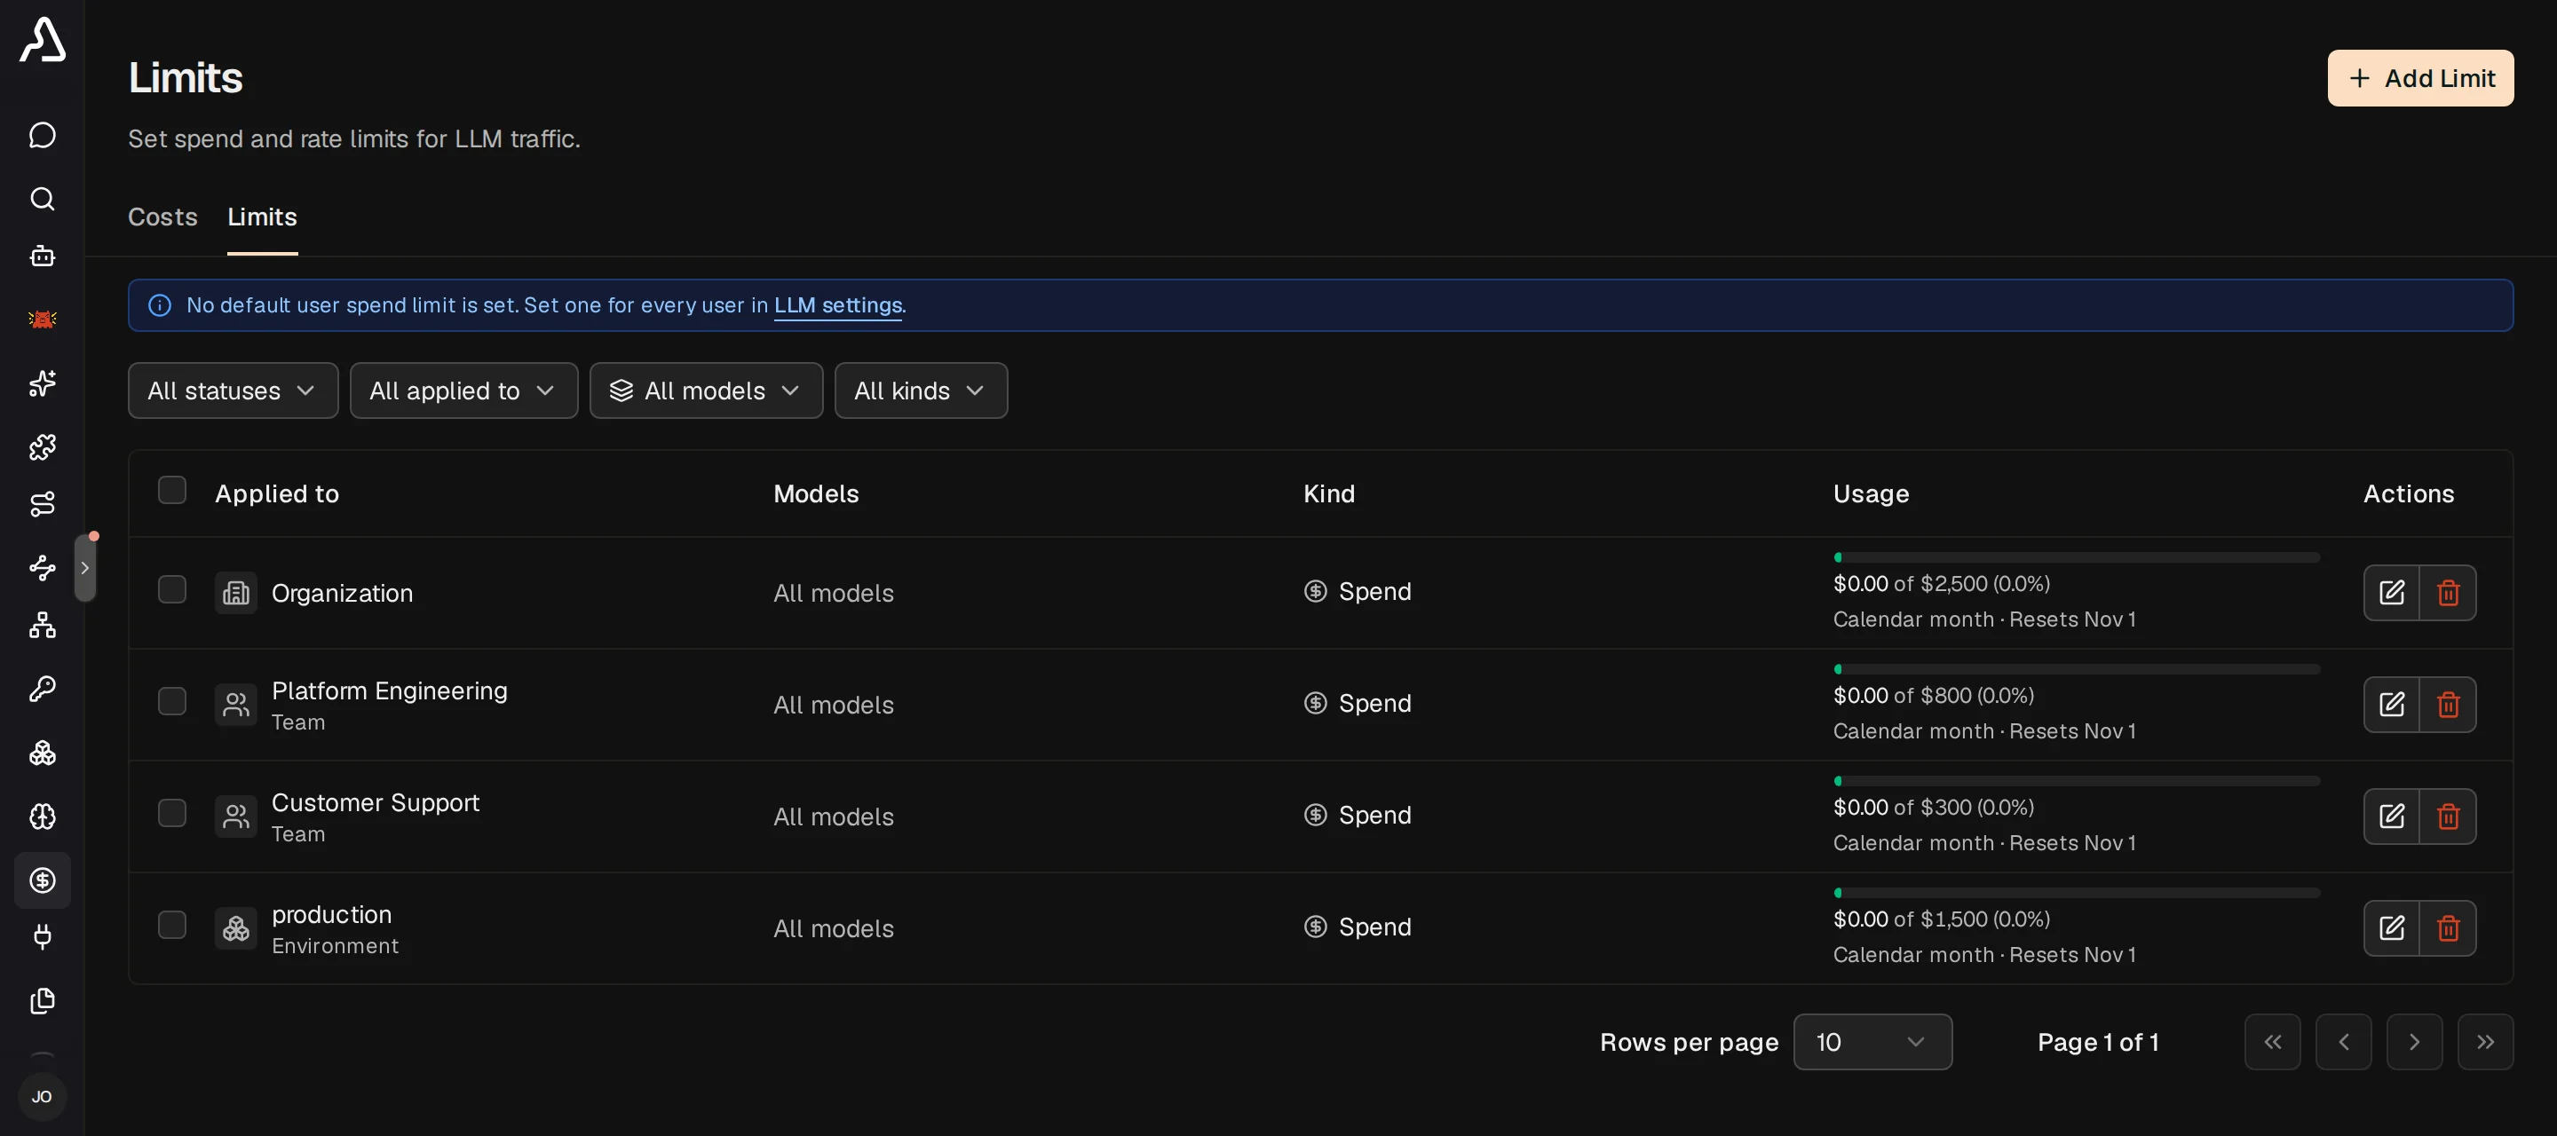Open the stacked cubes icon in sidebar

click(x=42, y=753)
